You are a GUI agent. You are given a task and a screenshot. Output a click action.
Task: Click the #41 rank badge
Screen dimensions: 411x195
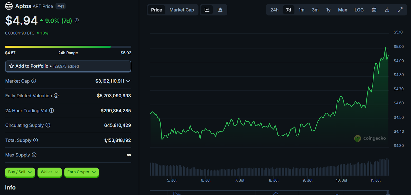[61, 6]
